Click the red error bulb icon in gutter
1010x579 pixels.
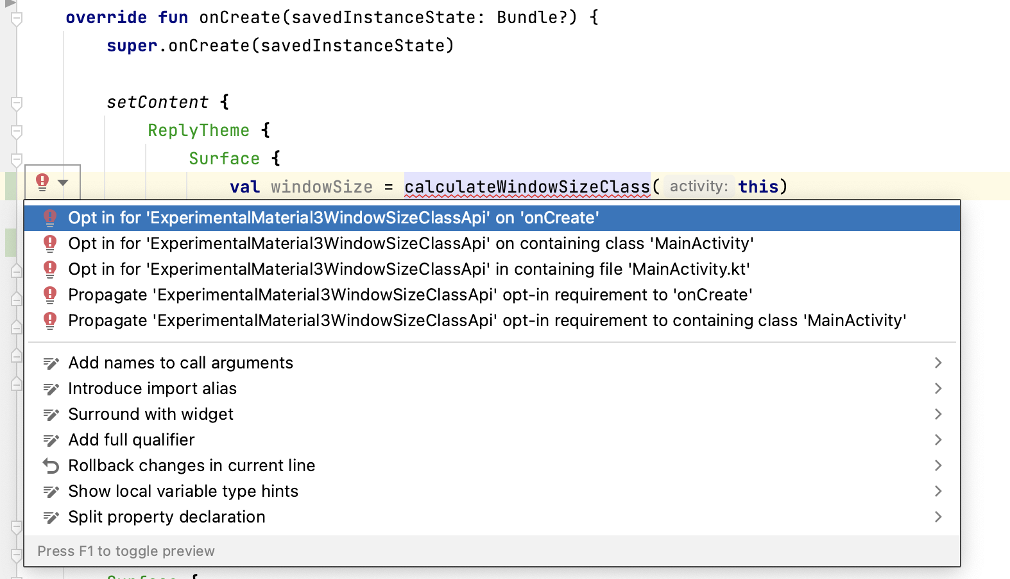tap(42, 182)
